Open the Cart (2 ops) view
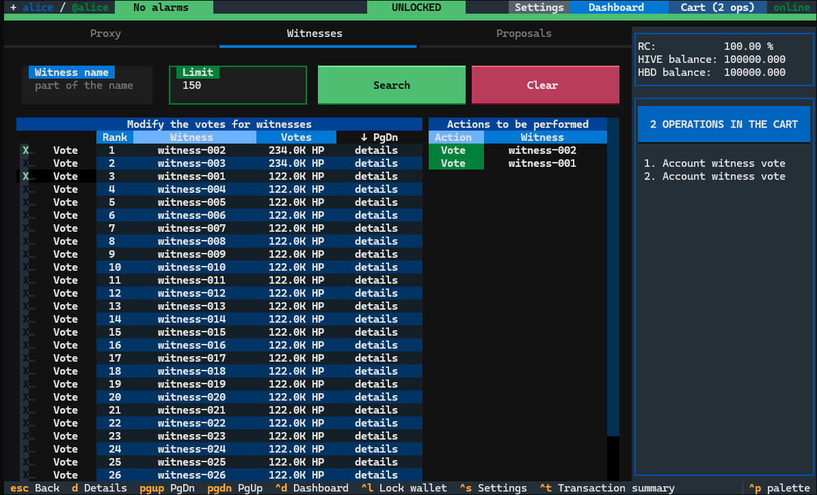This screenshot has height=495, width=817. (x=717, y=8)
